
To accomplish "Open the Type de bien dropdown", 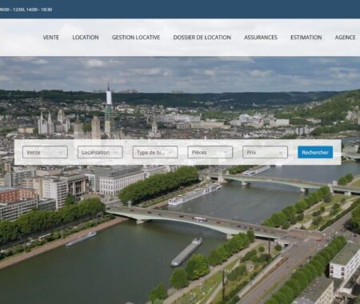I will pyautogui.click(x=155, y=152).
